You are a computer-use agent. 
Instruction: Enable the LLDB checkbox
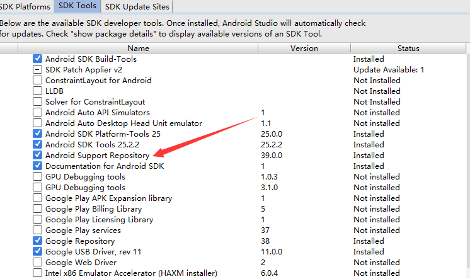[37, 91]
